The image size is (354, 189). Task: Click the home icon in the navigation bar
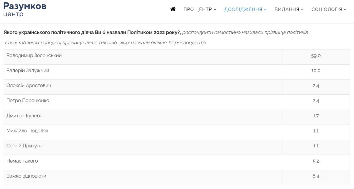(173, 9)
